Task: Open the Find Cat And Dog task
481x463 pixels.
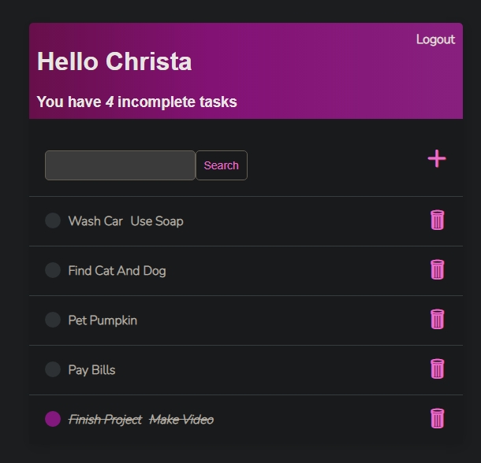Action: pyautogui.click(x=117, y=271)
